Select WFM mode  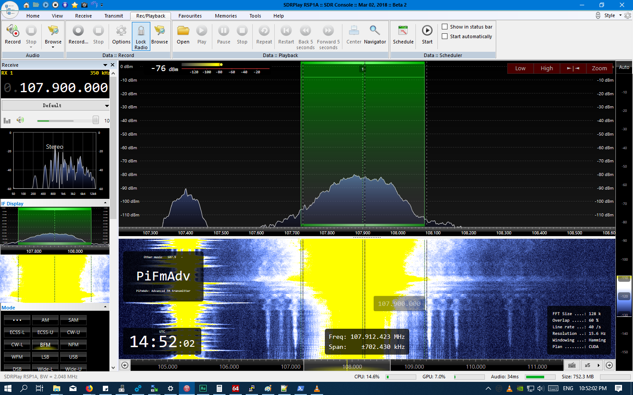[17, 357]
